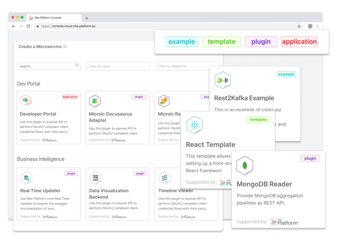
Task: Click the browser address bar URL
Action: 68,26
